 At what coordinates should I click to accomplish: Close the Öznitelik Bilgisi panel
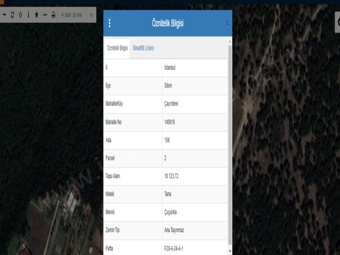click(x=227, y=24)
